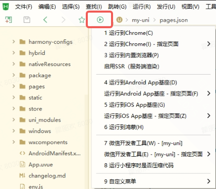Click the store folder icon
216x189 pixels.
pyautogui.click(x=22, y=109)
